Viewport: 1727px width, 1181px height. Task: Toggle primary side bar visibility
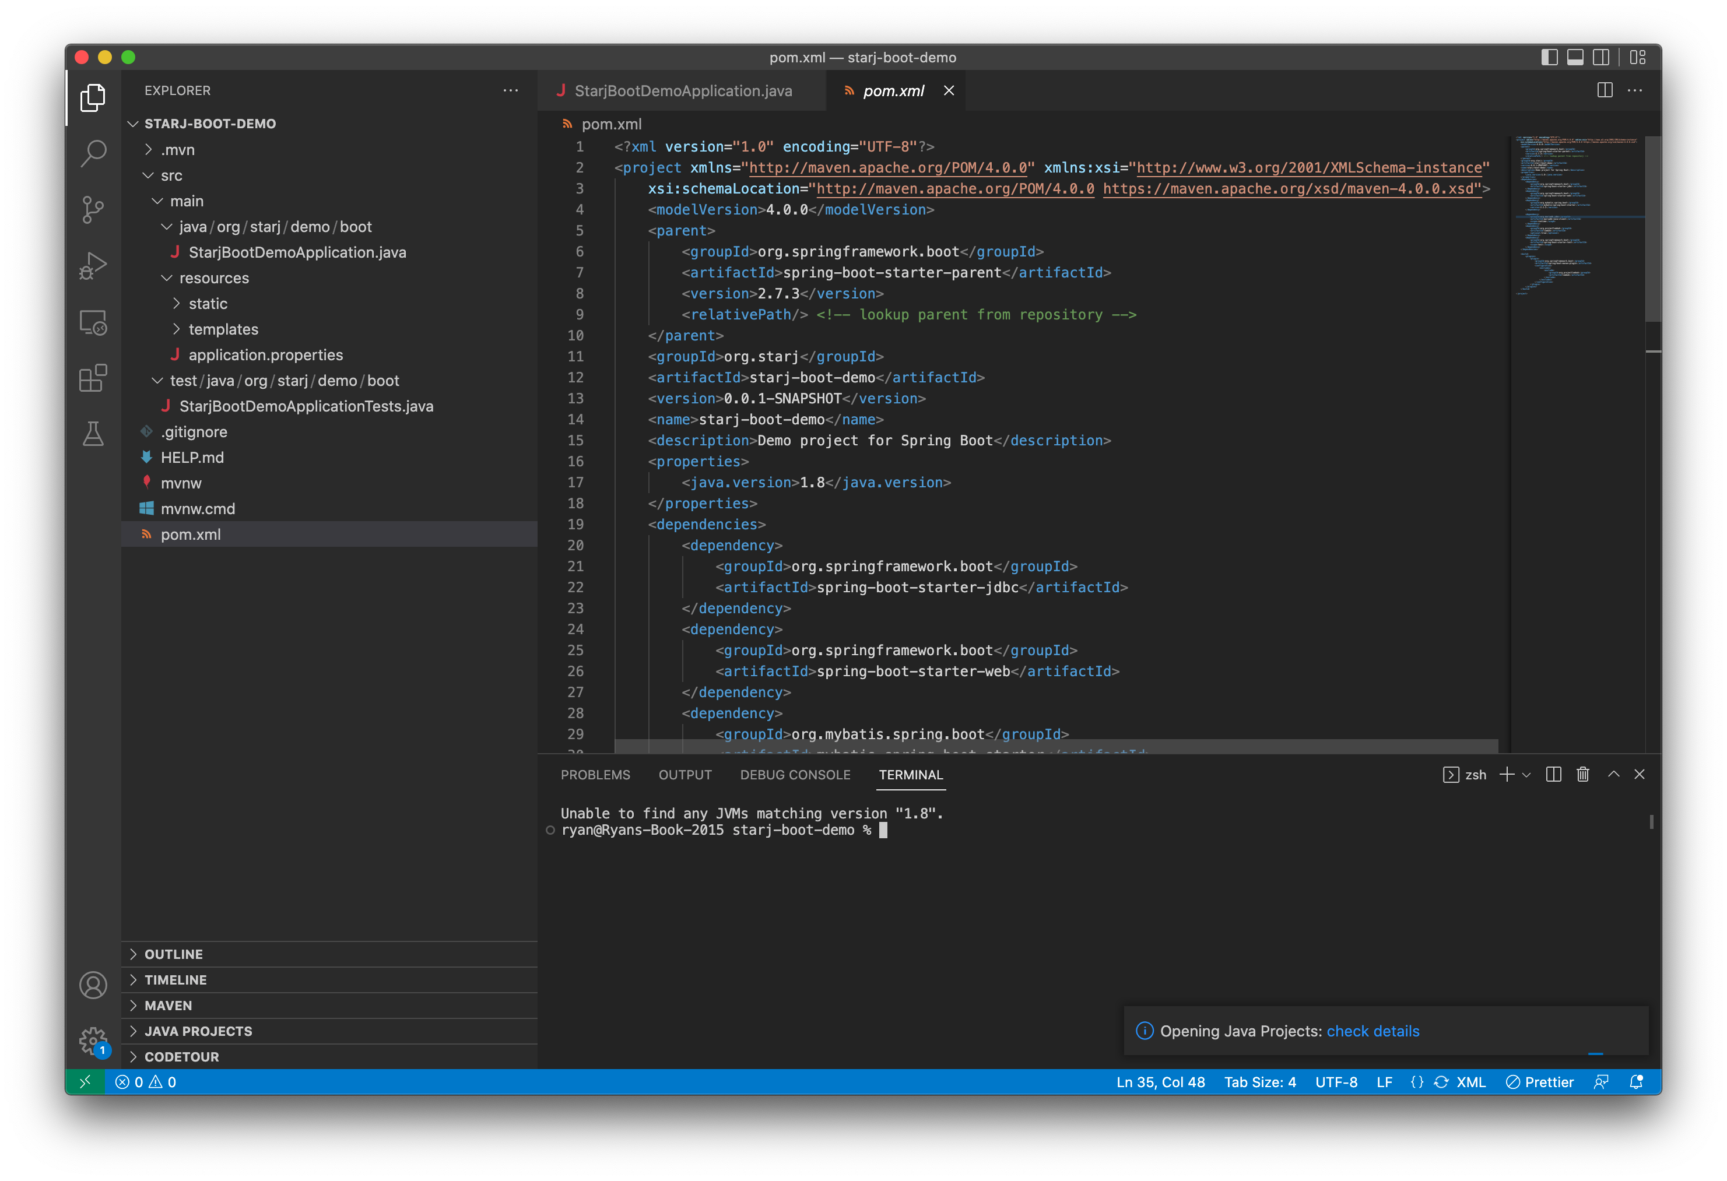1549,57
